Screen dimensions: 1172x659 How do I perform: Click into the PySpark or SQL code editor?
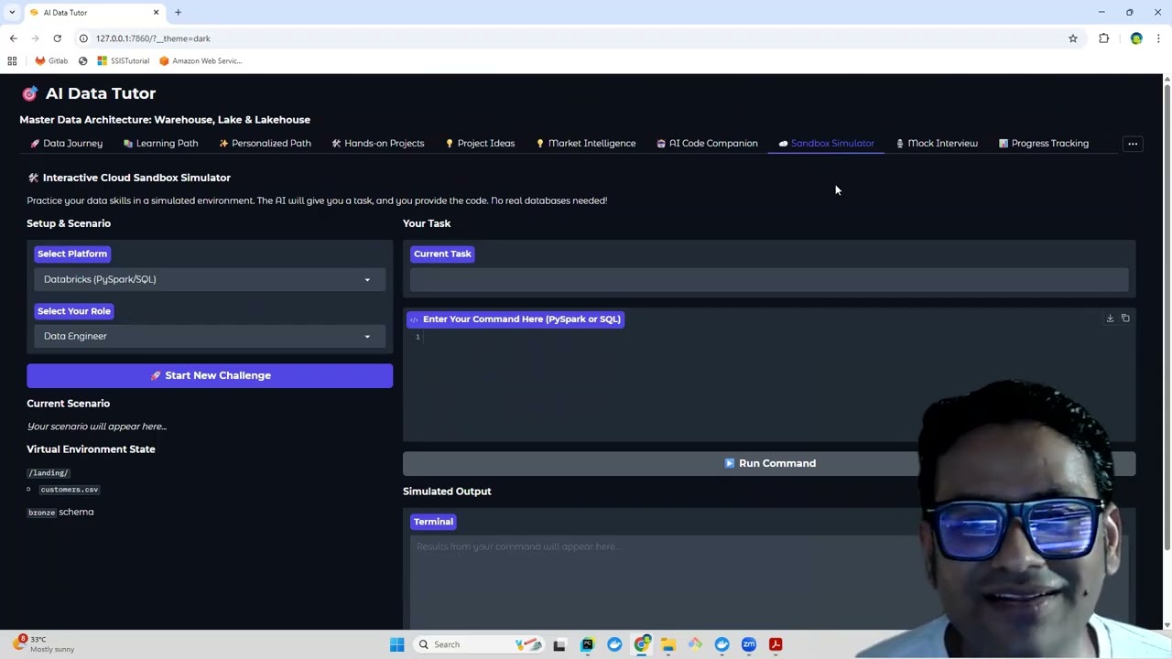click(x=769, y=384)
